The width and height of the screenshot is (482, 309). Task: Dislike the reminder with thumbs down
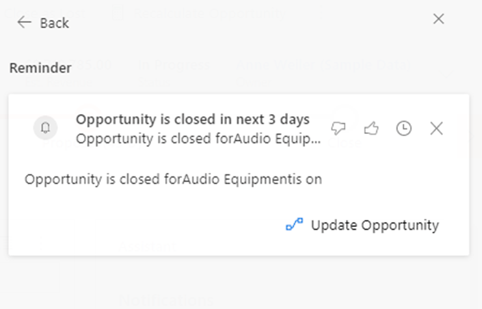click(338, 128)
